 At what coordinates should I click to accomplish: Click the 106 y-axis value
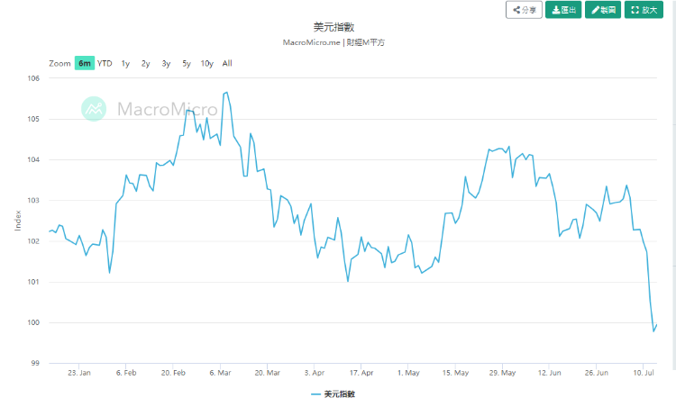click(x=33, y=78)
